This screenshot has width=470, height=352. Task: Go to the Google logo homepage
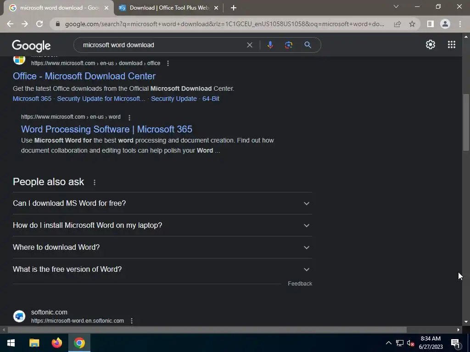(31, 45)
